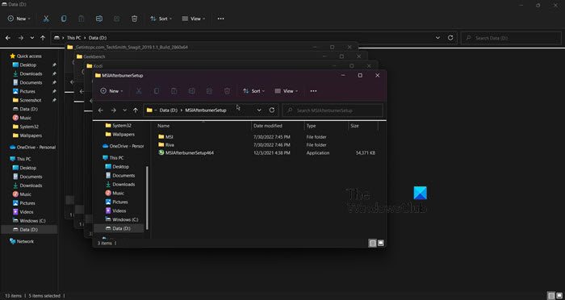The width and height of the screenshot is (565, 300).
Task: Click the Search MSIAfterburnerSetup input field
Action: pos(333,110)
